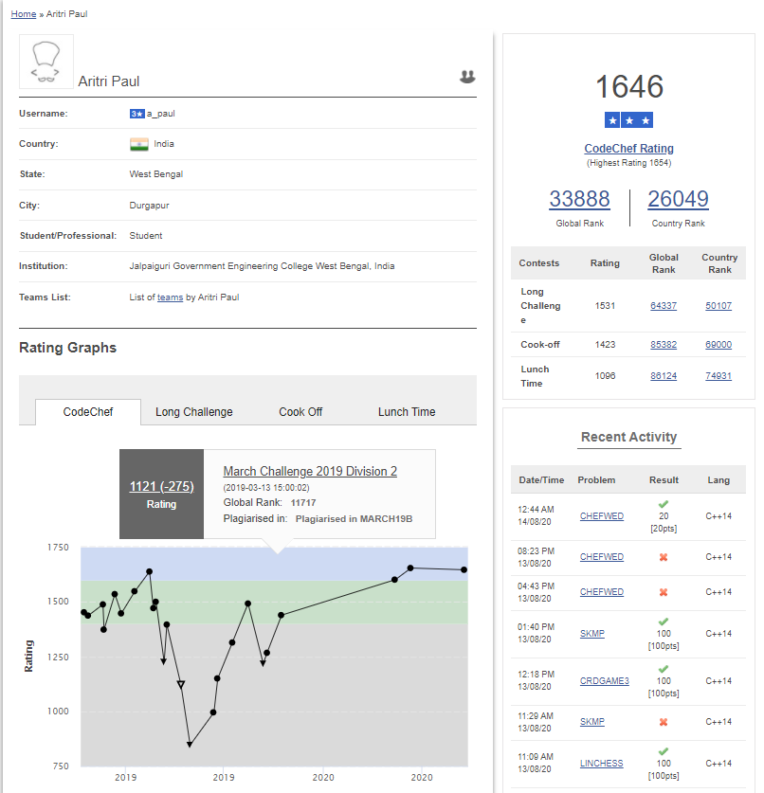Open SKMP problem from 01:40 PM
Image resolution: width=764 pixels, height=793 pixels.
coord(592,633)
